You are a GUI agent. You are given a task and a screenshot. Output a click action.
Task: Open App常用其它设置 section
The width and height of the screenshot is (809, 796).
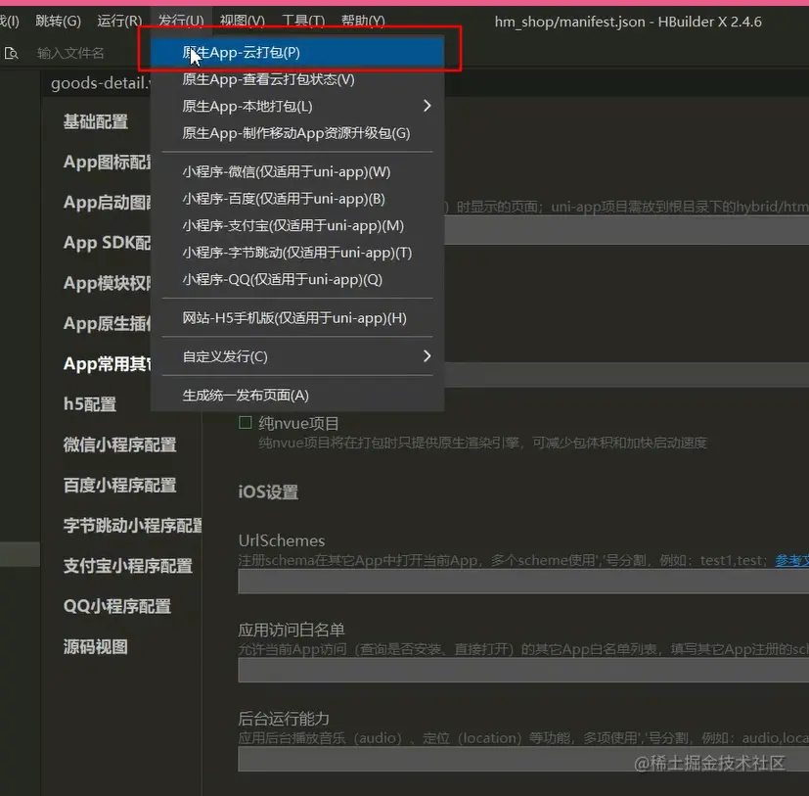[x=107, y=363]
